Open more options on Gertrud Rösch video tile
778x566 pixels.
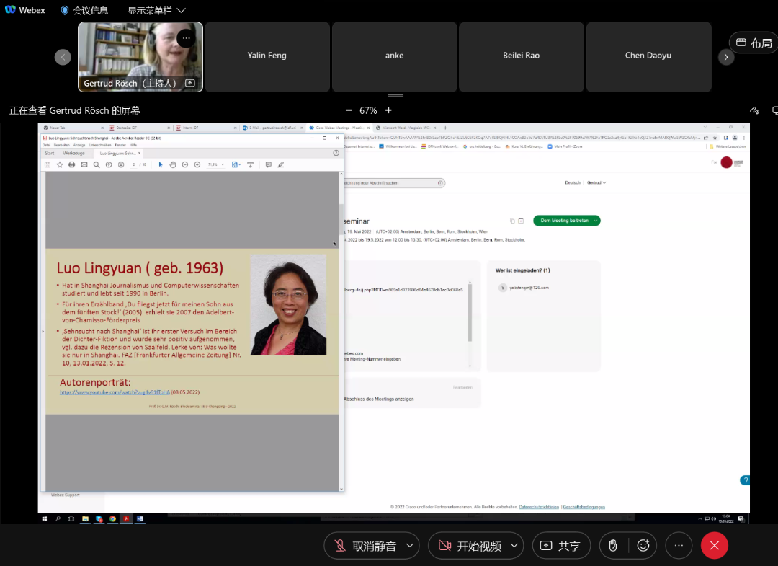(x=186, y=37)
